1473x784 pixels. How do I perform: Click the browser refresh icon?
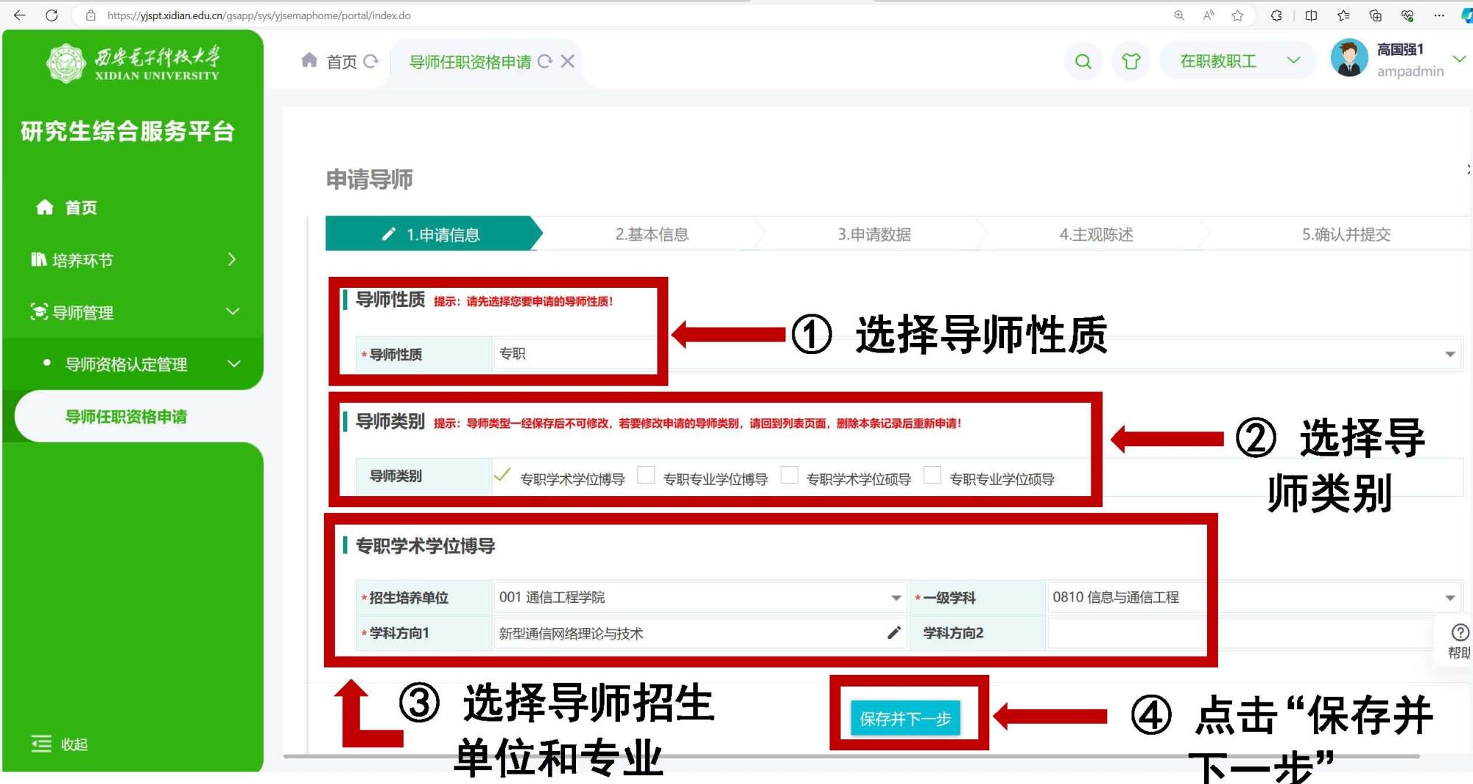click(52, 15)
